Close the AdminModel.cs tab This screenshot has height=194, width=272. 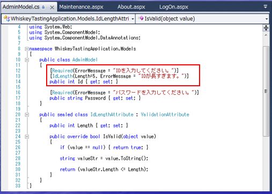click(52, 8)
